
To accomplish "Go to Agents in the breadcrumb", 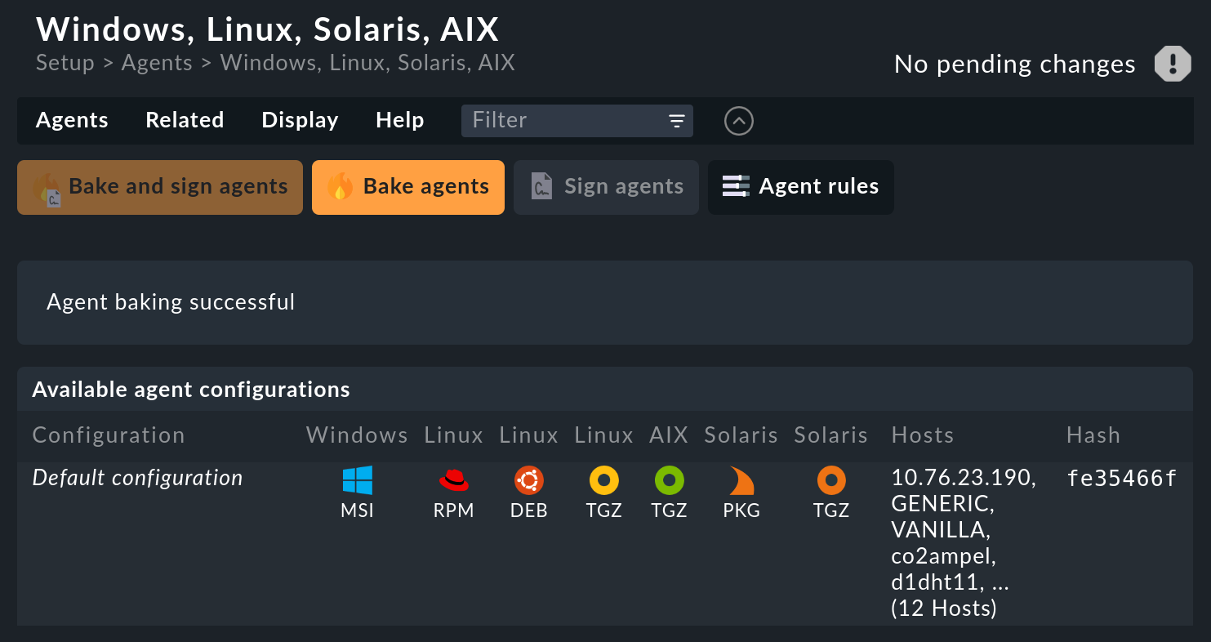I will point(157,63).
